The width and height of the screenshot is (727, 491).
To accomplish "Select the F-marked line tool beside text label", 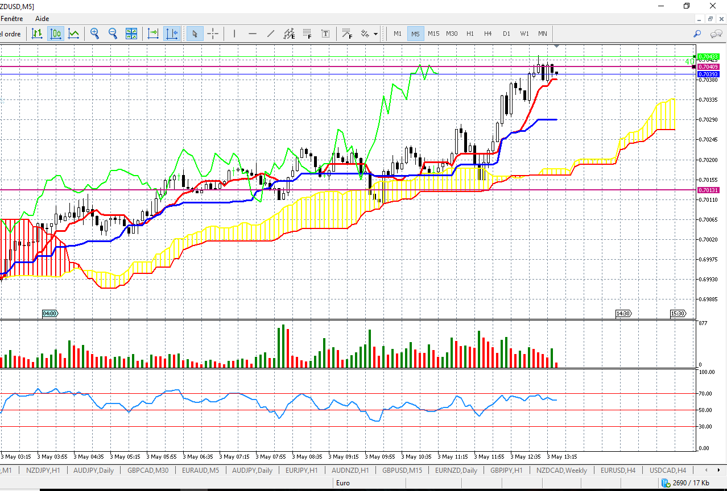I will pos(346,34).
